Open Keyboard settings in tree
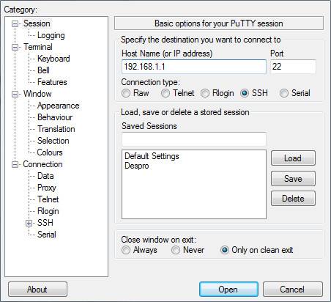The width and height of the screenshot is (331, 302). (x=53, y=59)
